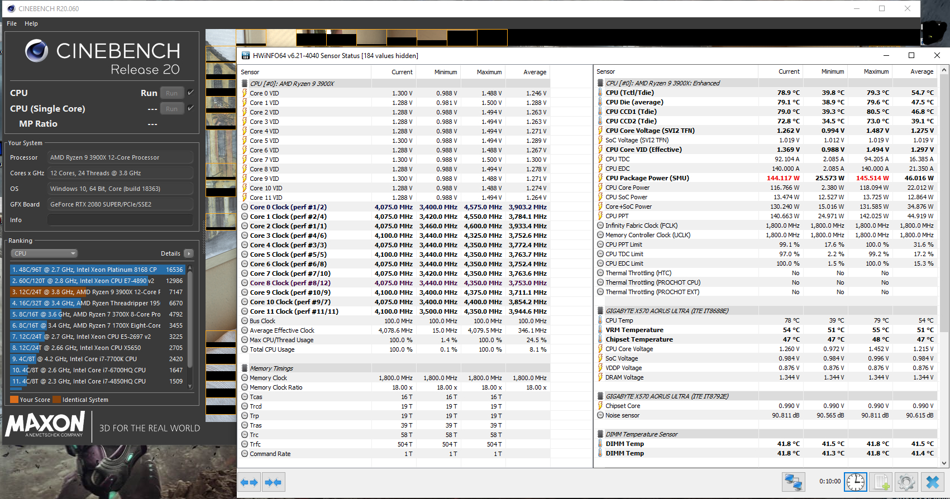Select Core i7-7700K ranking entry
Viewport: 950px width, 499px height.
(98, 359)
